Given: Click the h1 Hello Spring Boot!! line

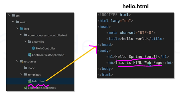Looking at the screenshot, I should tap(138, 57).
